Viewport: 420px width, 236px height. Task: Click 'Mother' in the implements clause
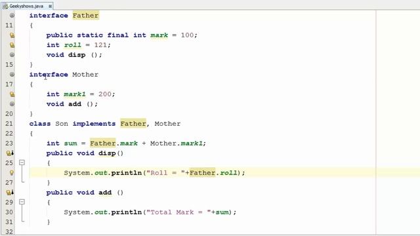[x=167, y=124]
